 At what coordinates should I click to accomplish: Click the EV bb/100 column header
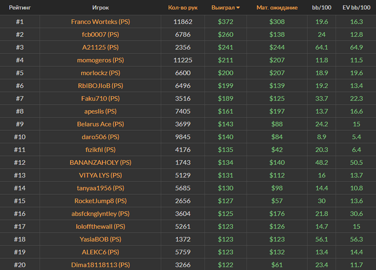tap(356, 8)
